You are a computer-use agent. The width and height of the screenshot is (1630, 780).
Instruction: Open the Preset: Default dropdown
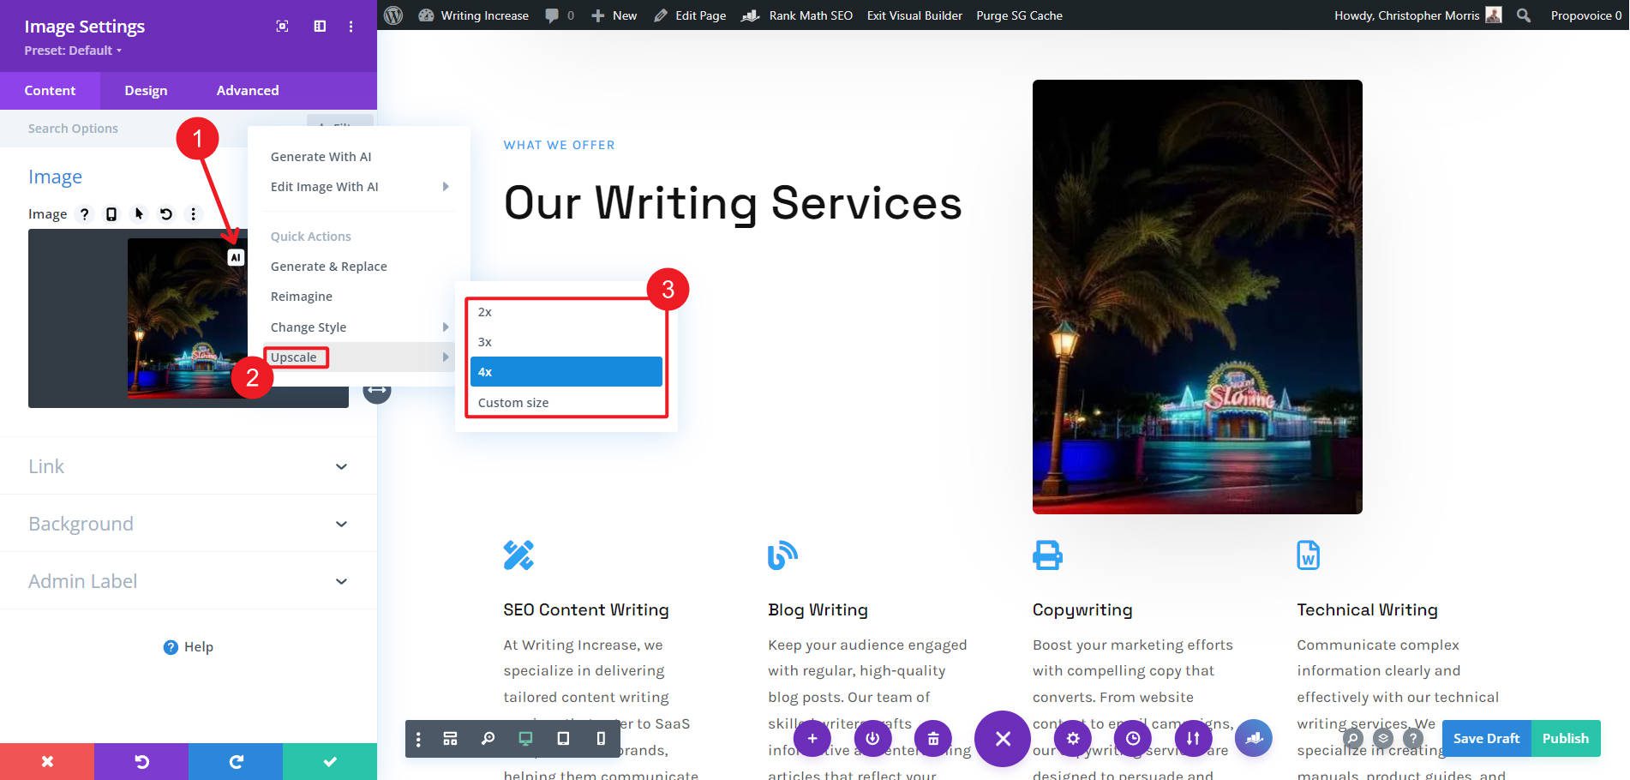[73, 50]
